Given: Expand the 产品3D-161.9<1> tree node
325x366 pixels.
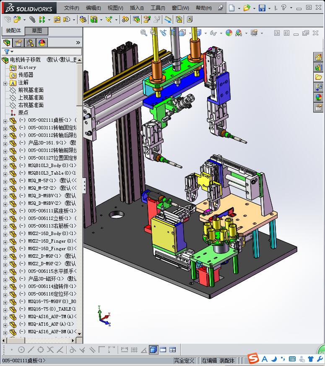Looking at the screenshot, I should click(5, 144).
